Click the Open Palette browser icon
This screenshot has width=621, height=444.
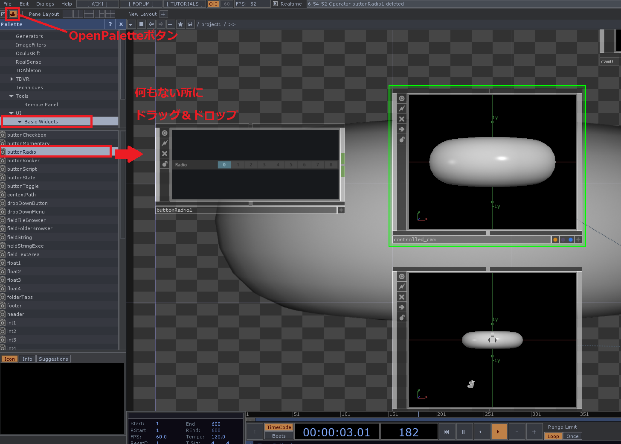click(x=13, y=14)
